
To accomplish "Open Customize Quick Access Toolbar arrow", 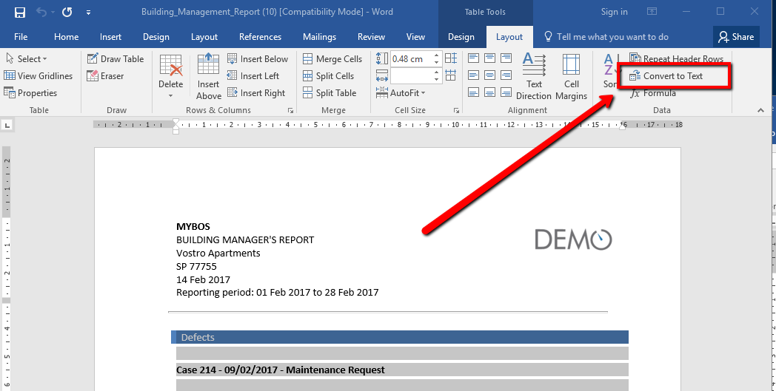I will (88, 13).
